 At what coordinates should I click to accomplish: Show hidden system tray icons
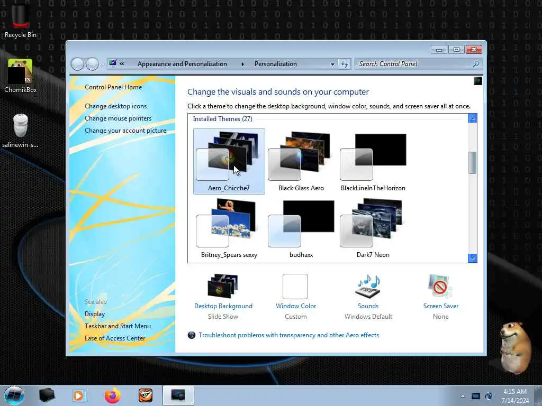click(x=463, y=396)
